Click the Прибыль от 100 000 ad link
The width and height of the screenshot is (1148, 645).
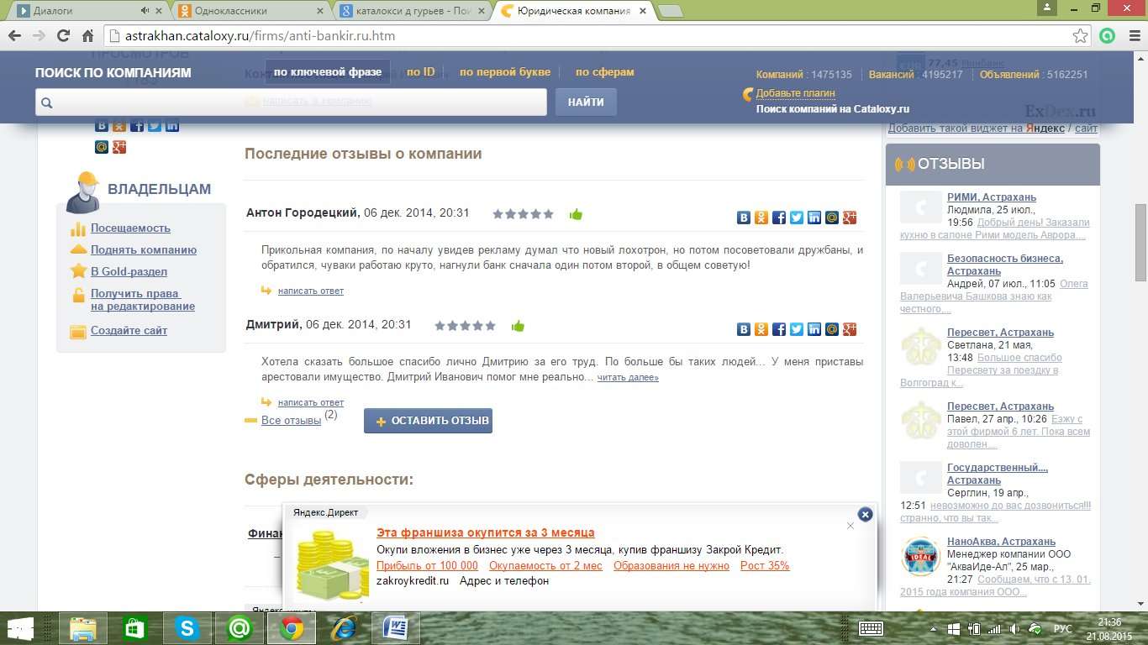[427, 565]
